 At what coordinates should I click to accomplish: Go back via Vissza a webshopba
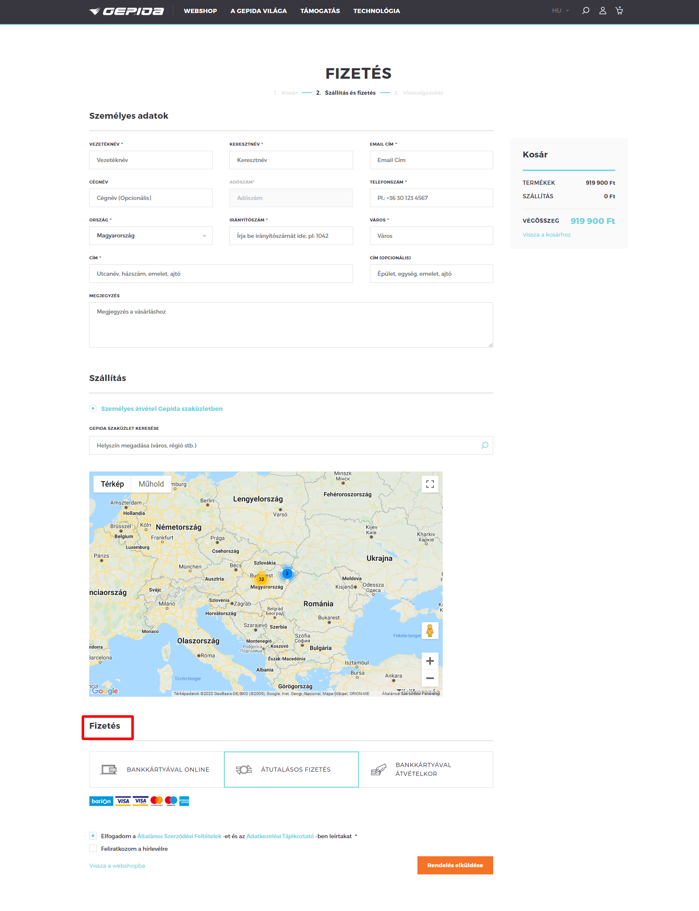tap(117, 866)
